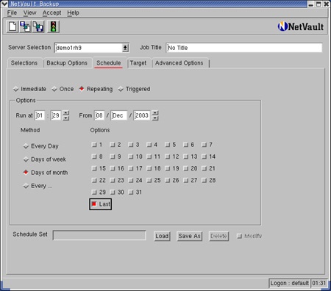Click the NetVault logo

point(301,26)
